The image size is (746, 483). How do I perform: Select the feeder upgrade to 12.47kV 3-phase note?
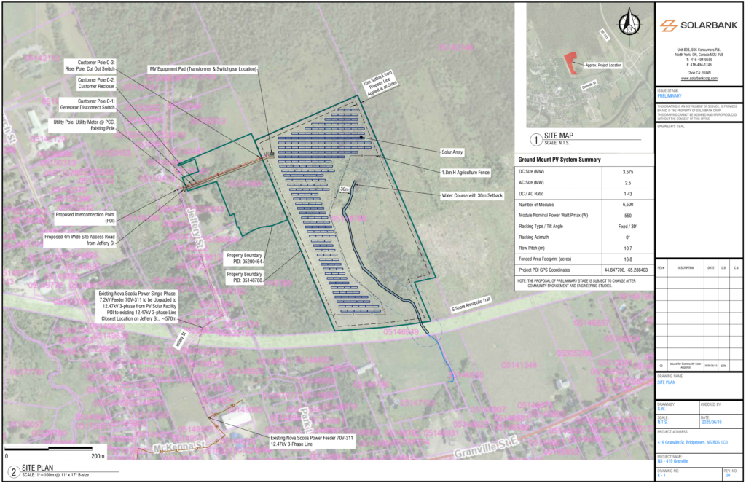pyautogui.click(x=138, y=306)
